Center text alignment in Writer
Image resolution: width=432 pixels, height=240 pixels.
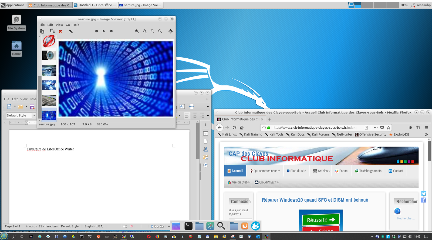tap(194, 115)
